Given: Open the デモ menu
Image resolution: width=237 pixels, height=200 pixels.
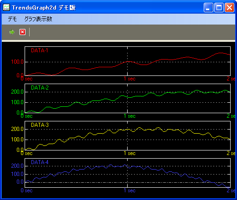Looking at the screenshot, I should click(12, 19).
